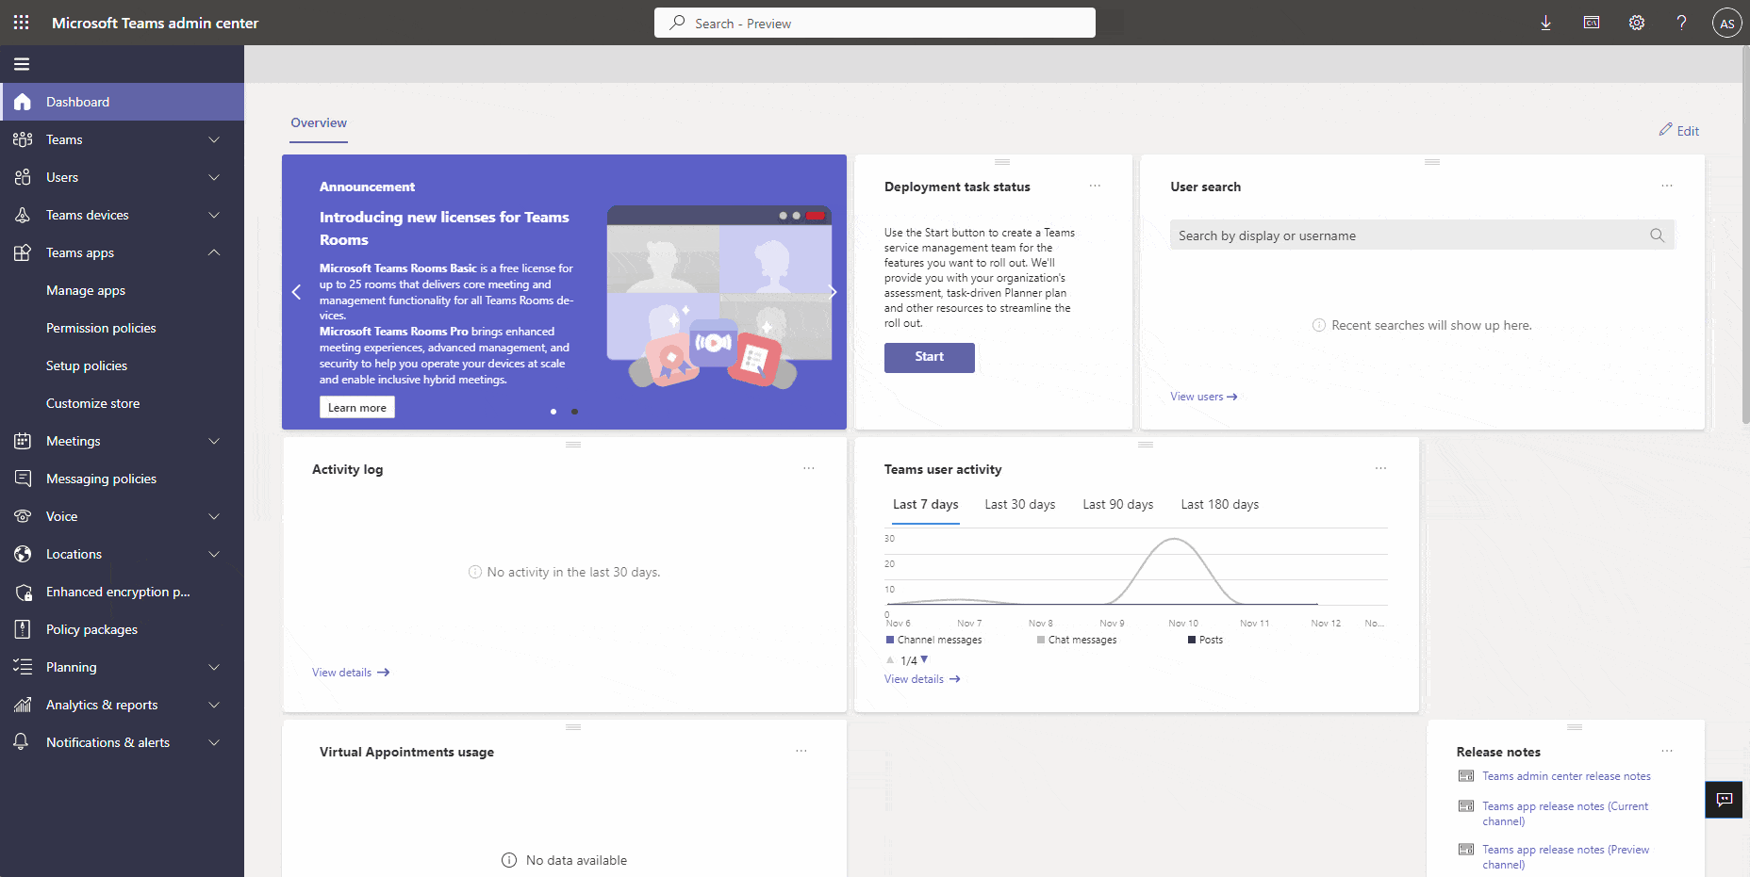Open the settings gear icon
1750x877 pixels.
click(1637, 23)
